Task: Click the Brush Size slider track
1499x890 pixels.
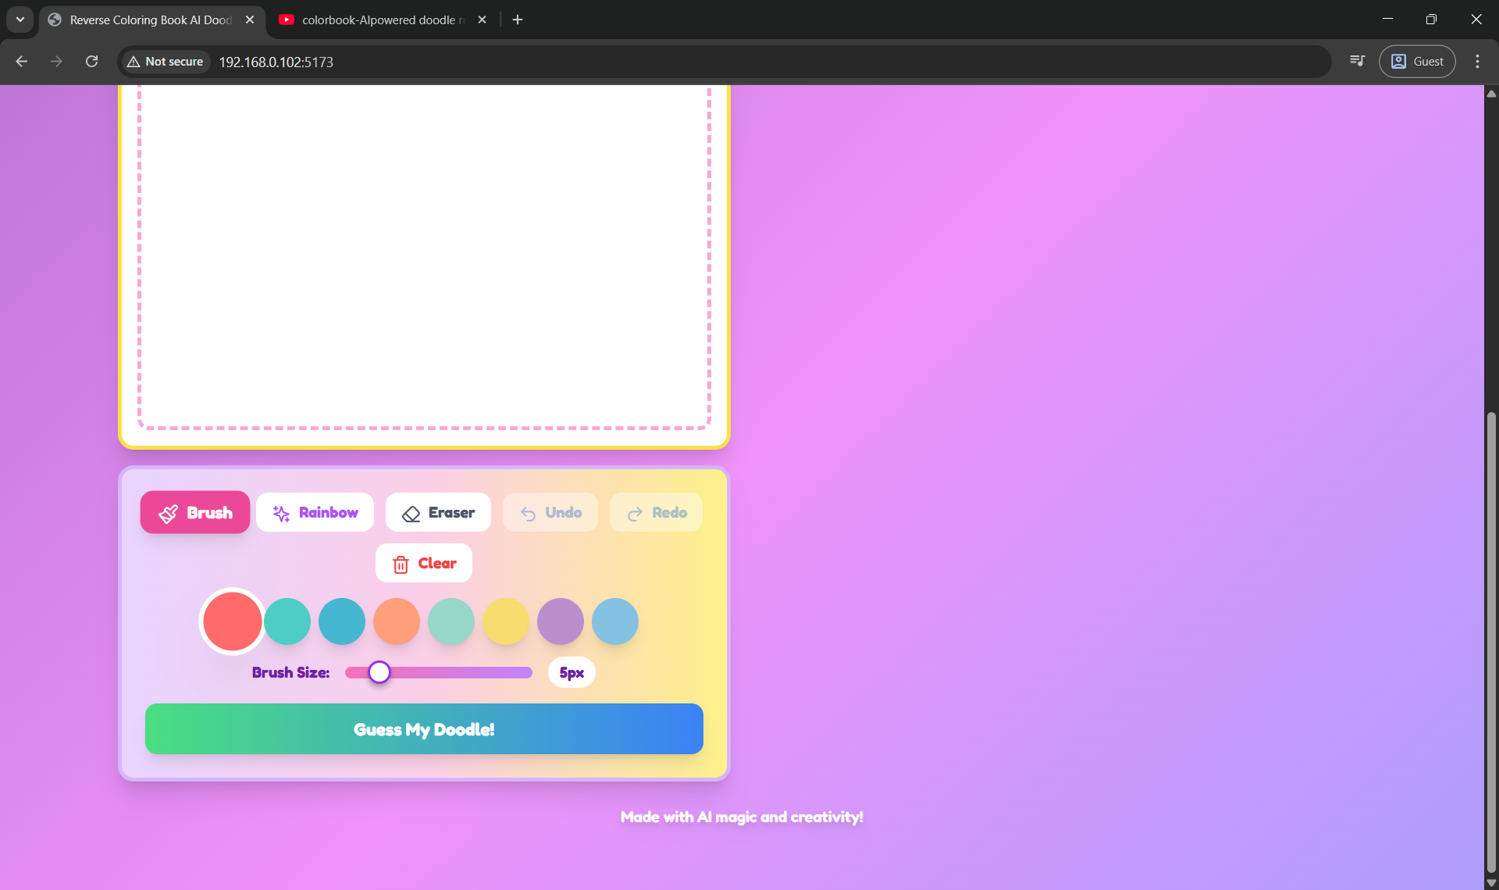Action: [468, 672]
